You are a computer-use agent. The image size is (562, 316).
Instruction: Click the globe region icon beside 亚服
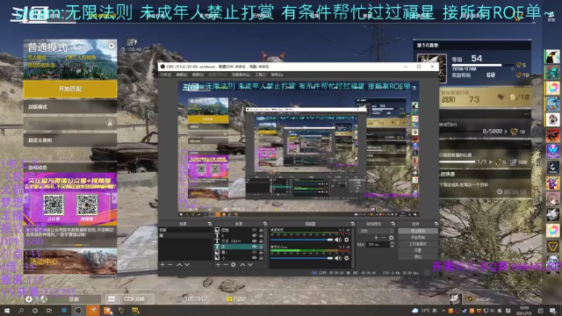(44, 298)
